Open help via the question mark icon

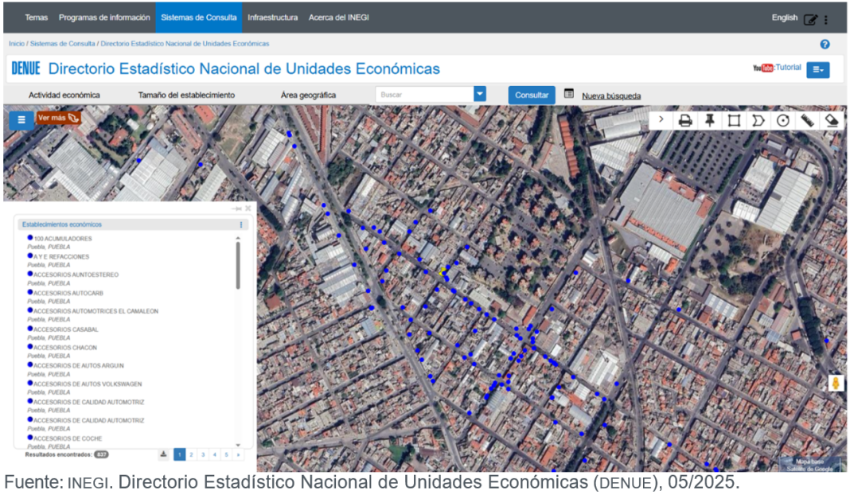coord(825,45)
